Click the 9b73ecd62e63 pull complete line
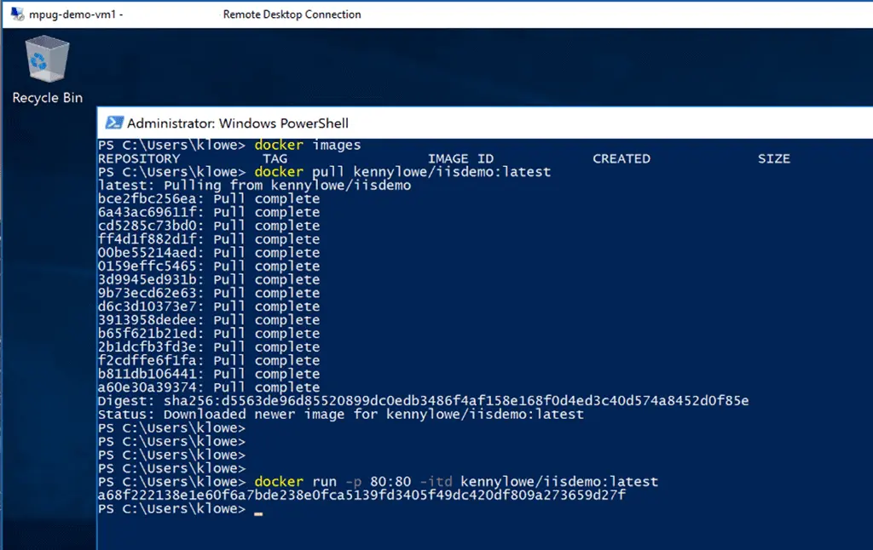 [209, 293]
